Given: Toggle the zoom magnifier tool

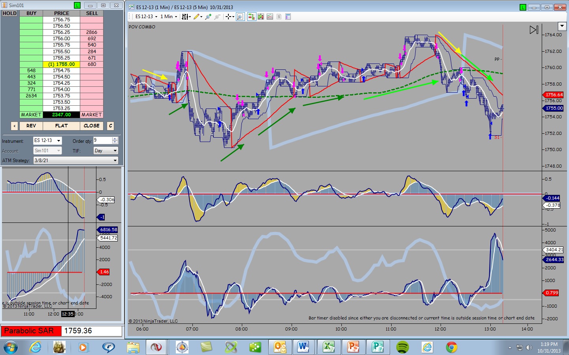Looking at the screenshot, I should tap(240, 17).
